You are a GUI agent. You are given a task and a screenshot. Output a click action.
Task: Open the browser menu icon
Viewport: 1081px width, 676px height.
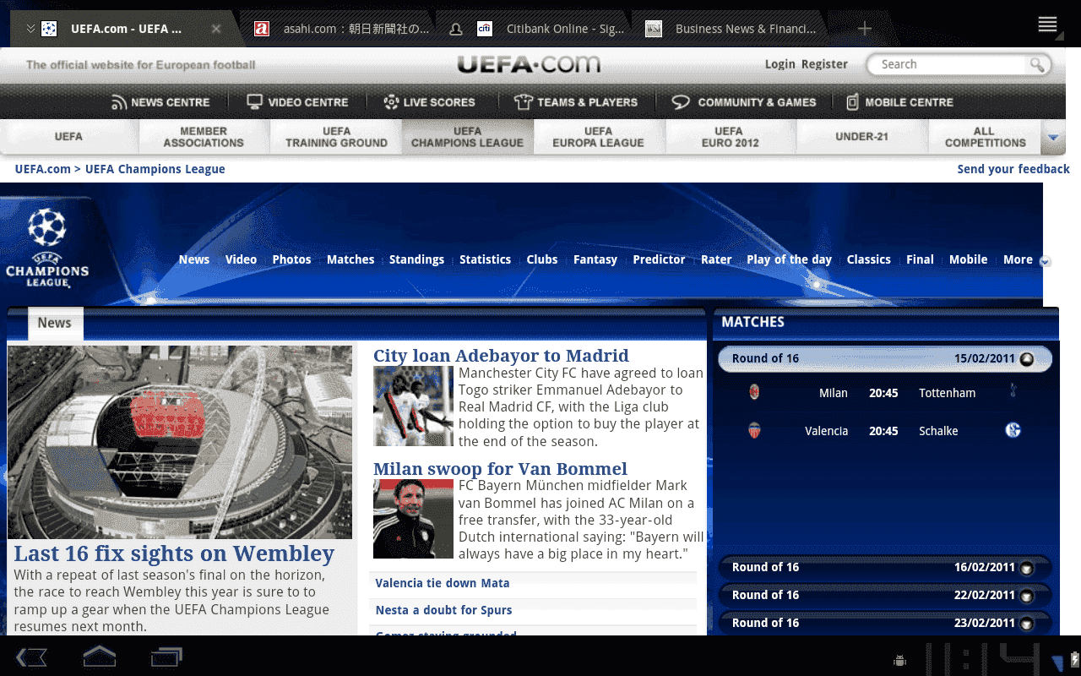click(x=1047, y=25)
